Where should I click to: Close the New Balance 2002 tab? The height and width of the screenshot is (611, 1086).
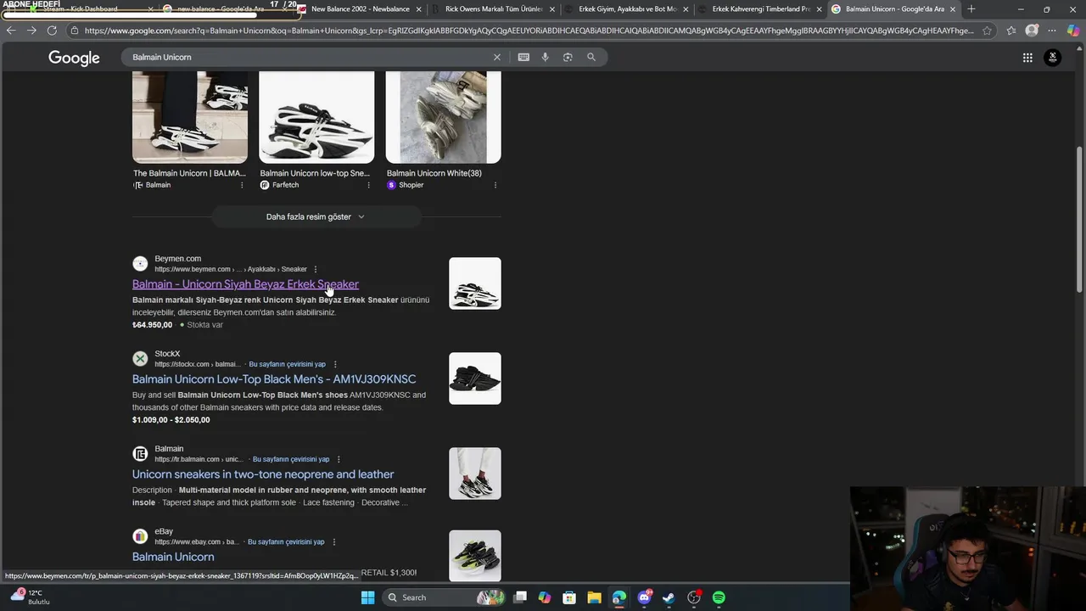point(419,9)
